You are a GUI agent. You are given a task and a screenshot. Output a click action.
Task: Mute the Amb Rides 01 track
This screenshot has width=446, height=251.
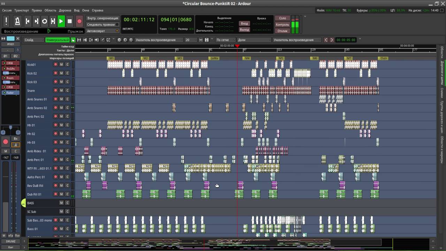(x=61, y=151)
